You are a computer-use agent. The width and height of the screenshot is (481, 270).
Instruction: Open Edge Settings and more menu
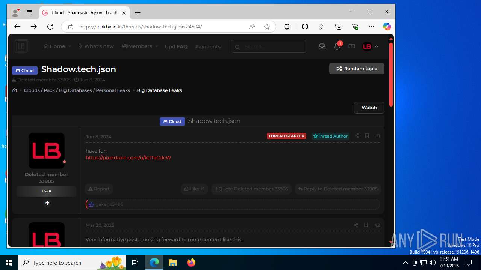pyautogui.click(x=371, y=27)
